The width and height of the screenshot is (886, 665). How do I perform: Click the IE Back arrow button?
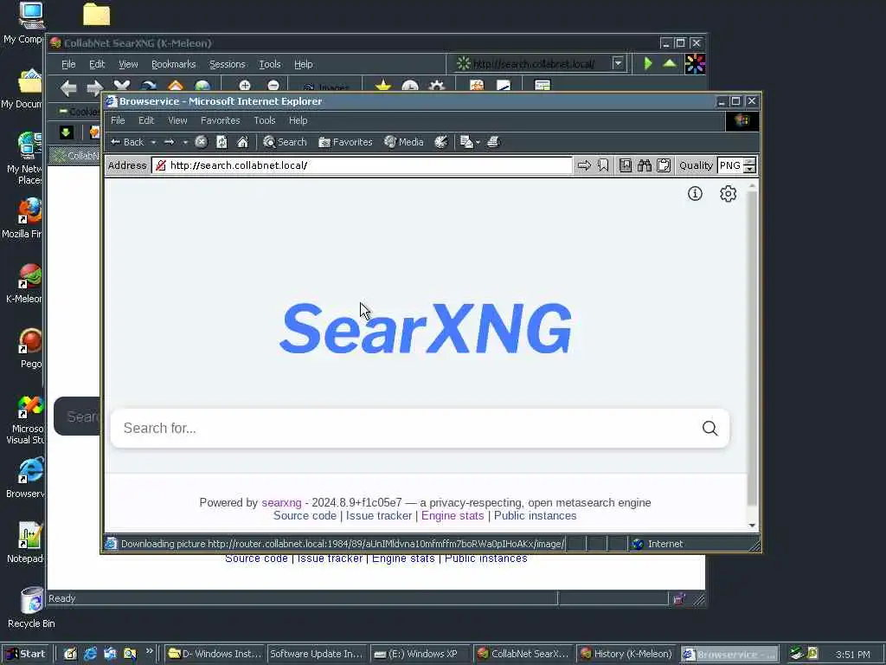[127, 142]
